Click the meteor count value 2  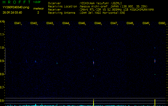click(x=38, y=13)
